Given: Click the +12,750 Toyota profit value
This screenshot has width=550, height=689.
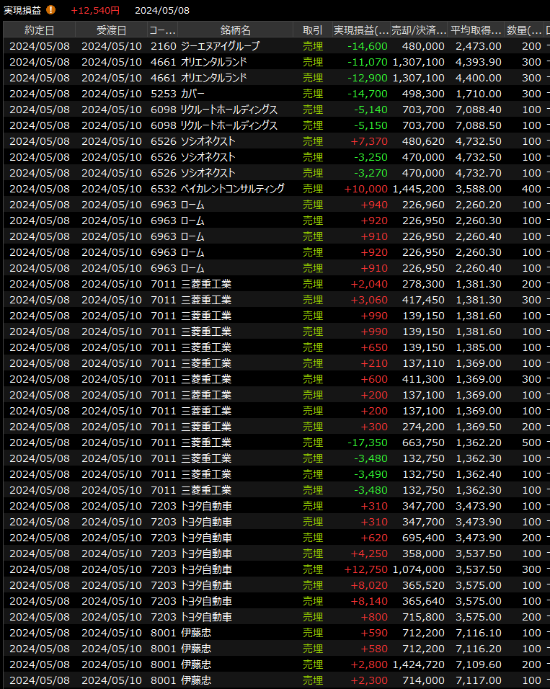Looking at the screenshot, I should coord(366,569).
